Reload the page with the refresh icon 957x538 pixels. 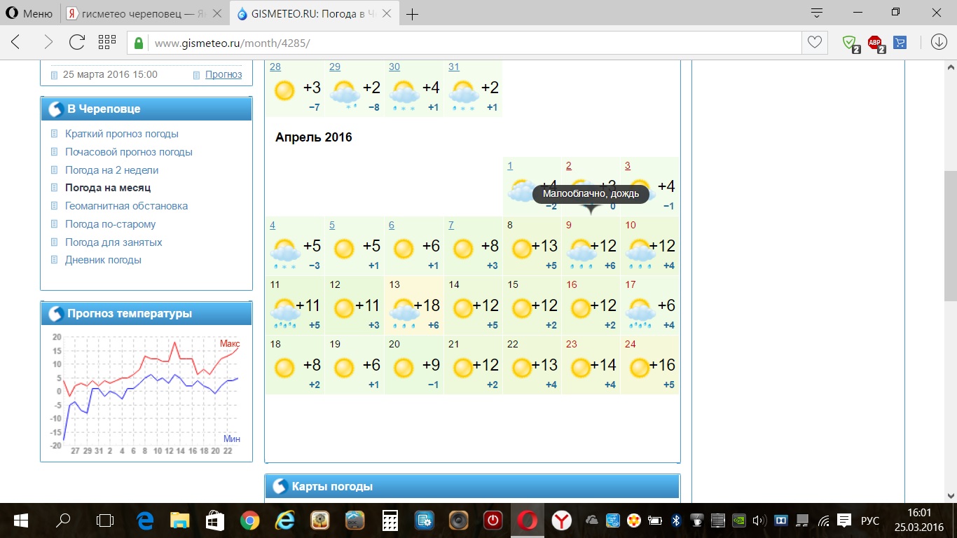tap(77, 42)
